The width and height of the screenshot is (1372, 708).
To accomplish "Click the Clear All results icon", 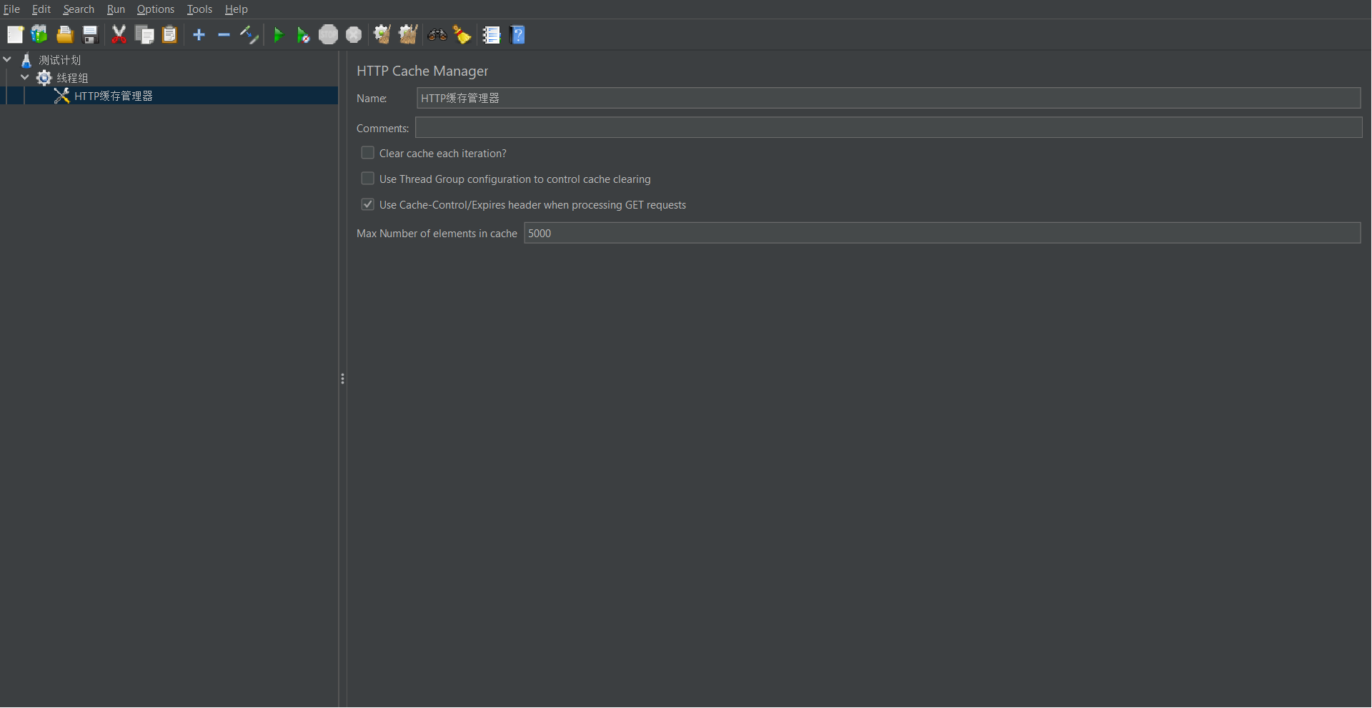I will pyautogui.click(x=408, y=34).
